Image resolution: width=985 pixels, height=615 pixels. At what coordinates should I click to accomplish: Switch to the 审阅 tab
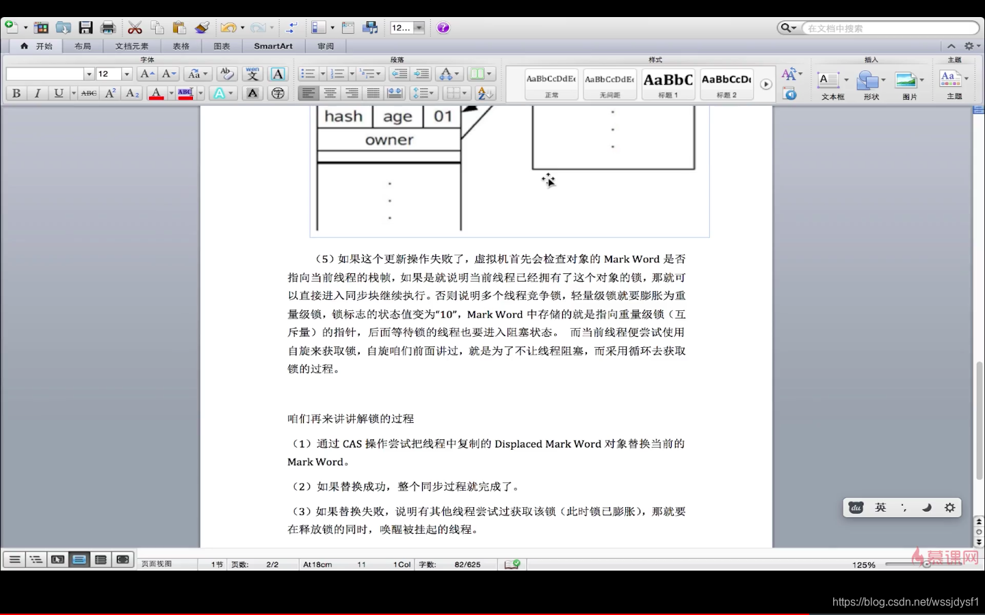click(326, 46)
